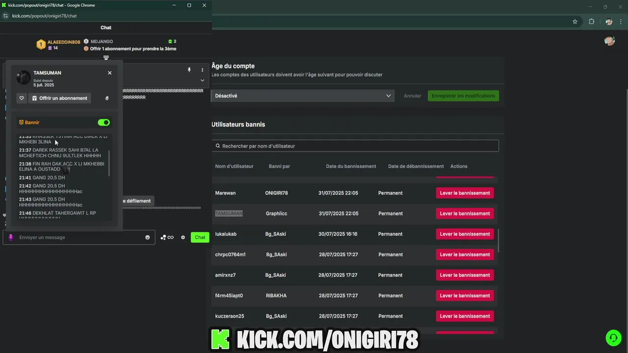628x353 pixels.
Task: Click the Envoyer un message input field
Action: point(79,237)
